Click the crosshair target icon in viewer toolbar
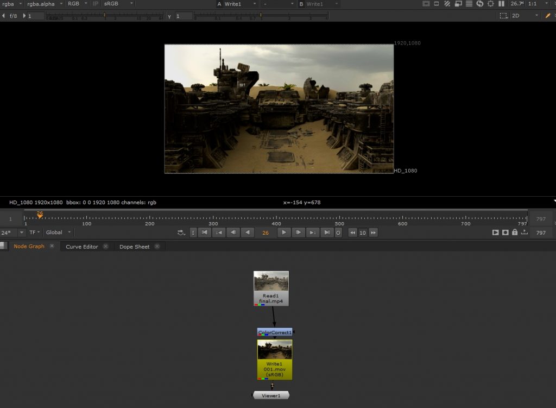Screen dimensions: 556x408 pos(491,4)
